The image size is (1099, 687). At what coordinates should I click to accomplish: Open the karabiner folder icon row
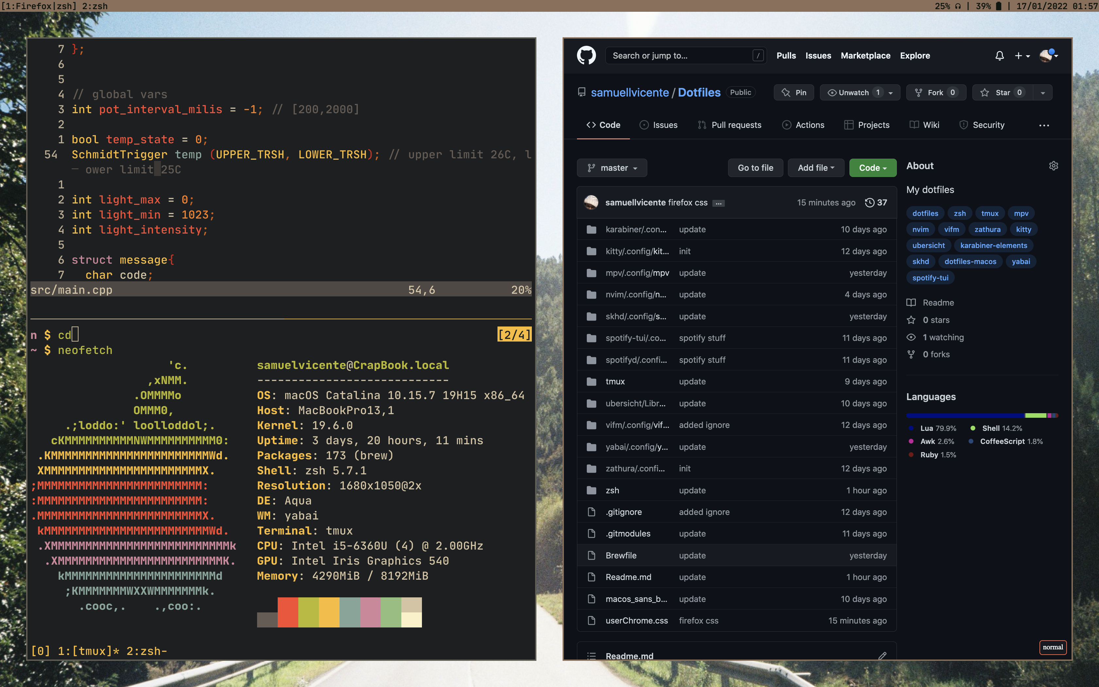click(591, 229)
